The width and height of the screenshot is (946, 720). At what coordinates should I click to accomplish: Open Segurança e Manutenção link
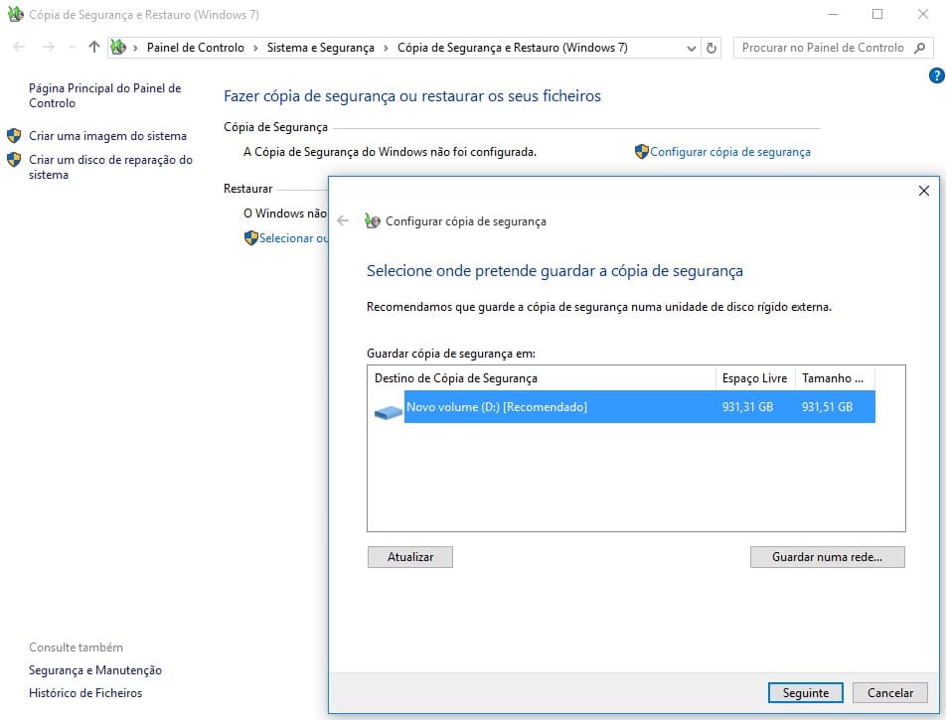pyautogui.click(x=95, y=670)
